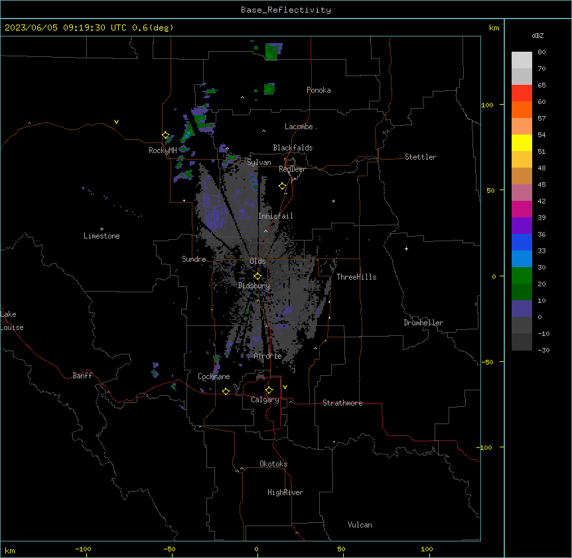Select the yellow diamond marker south of RedDeer
This screenshot has width=572, height=558.
click(283, 186)
